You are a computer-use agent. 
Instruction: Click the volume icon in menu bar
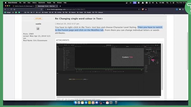153,3
